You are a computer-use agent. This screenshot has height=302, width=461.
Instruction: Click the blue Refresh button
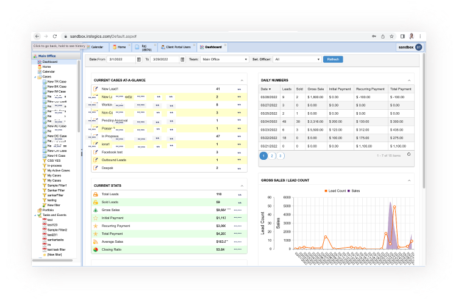coord(333,59)
